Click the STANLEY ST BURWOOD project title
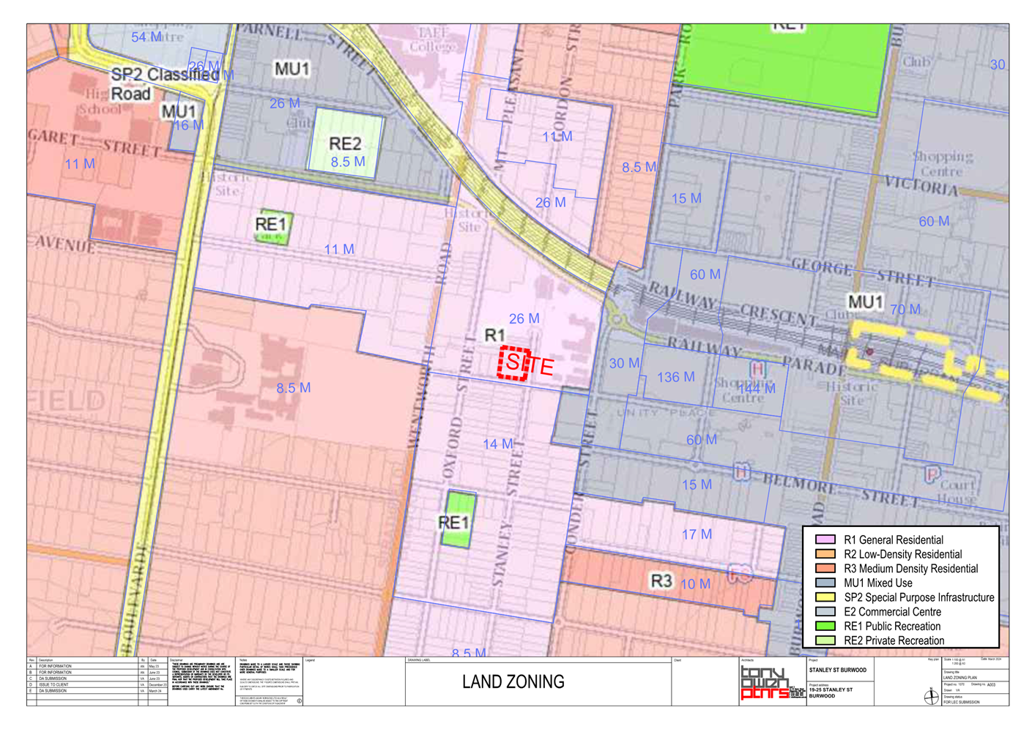The image size is (1032, 729). (838, 670)
